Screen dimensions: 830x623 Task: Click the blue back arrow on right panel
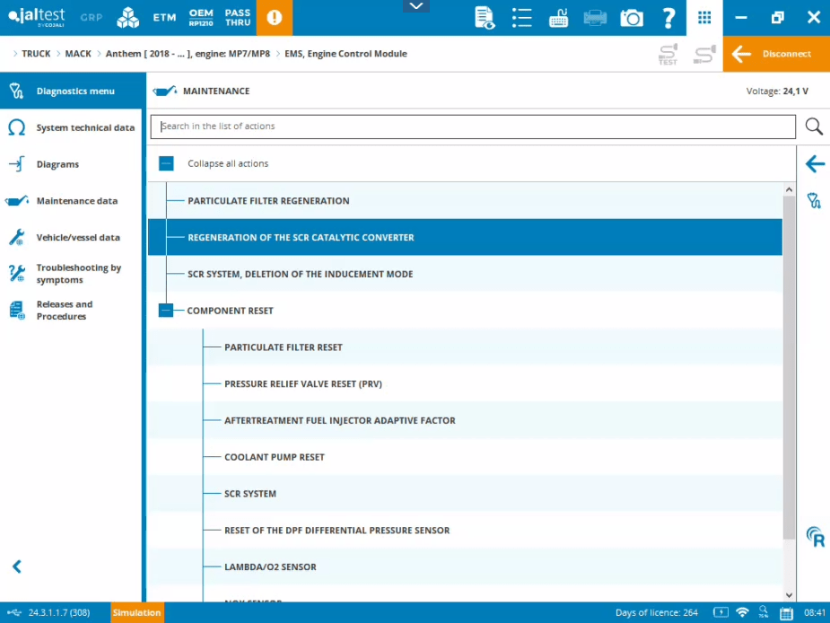pyautogui.click(x=815, y=163)
